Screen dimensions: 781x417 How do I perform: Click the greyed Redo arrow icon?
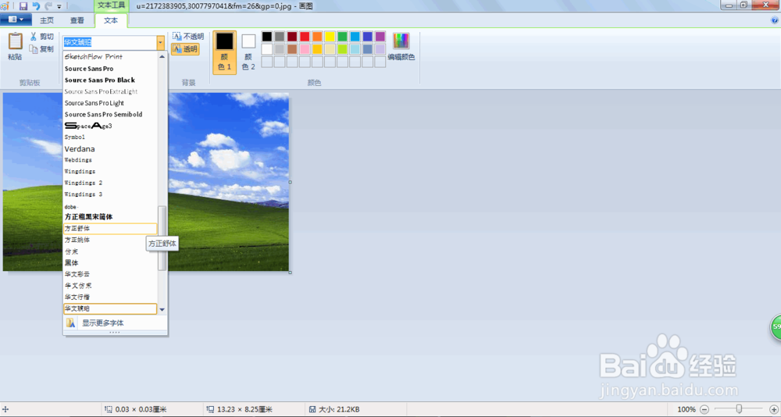[x=48, y=6]
